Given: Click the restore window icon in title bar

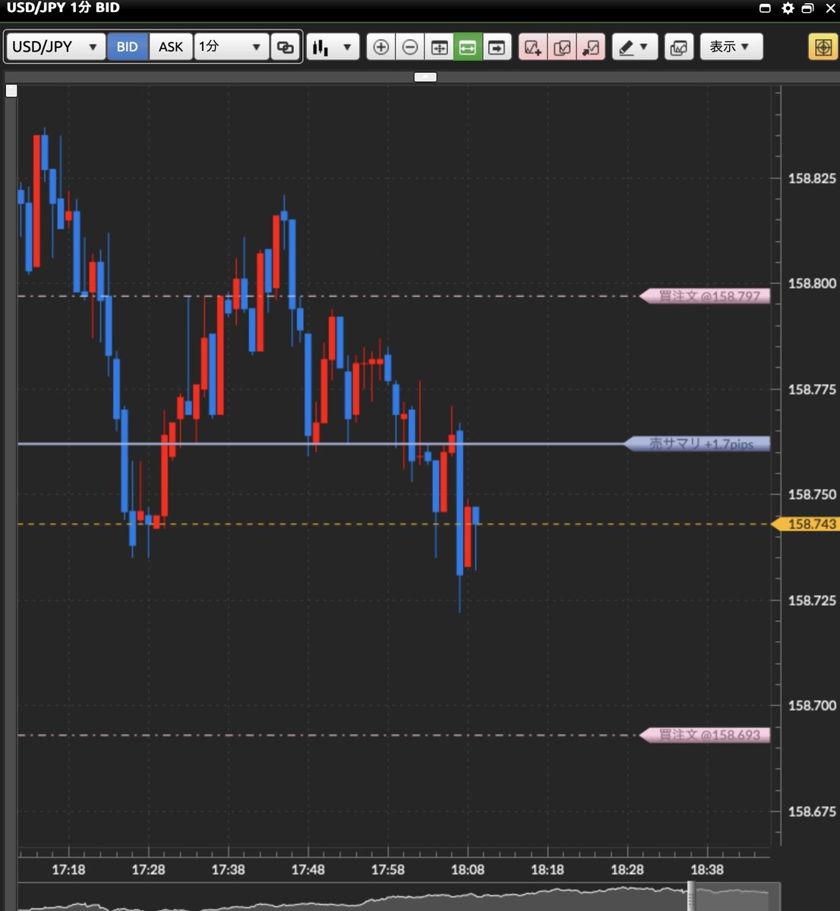Looking at the screenshot, I should pyautogui.click(x=808, y=8).
